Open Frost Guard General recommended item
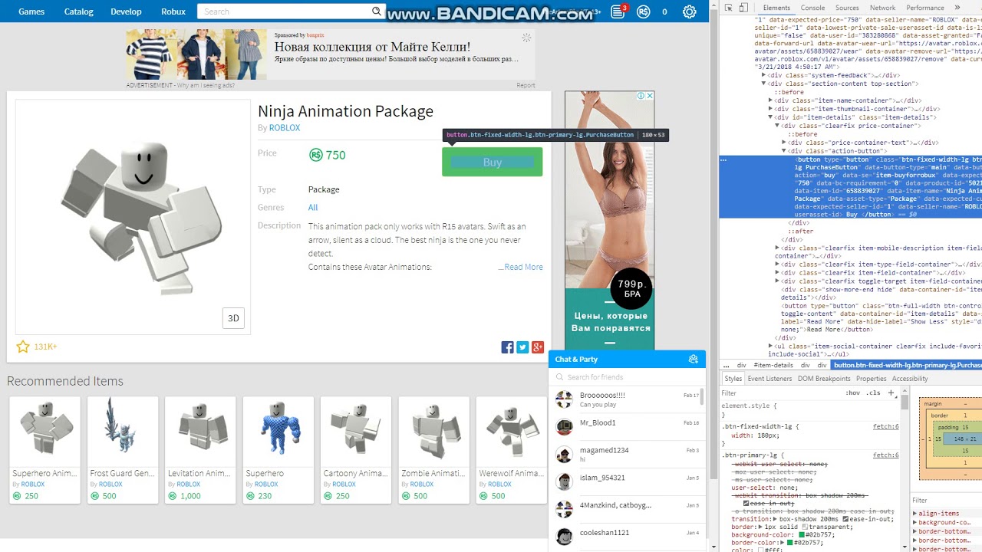Screen dimensions: 982x552 coord(123,450)
